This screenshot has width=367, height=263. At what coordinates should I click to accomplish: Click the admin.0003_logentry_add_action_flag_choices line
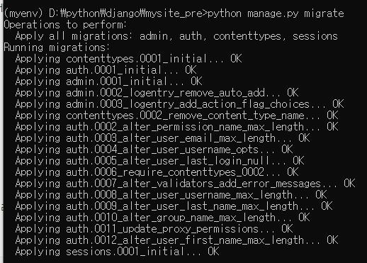pyautogui.click(x=179, y=104)
